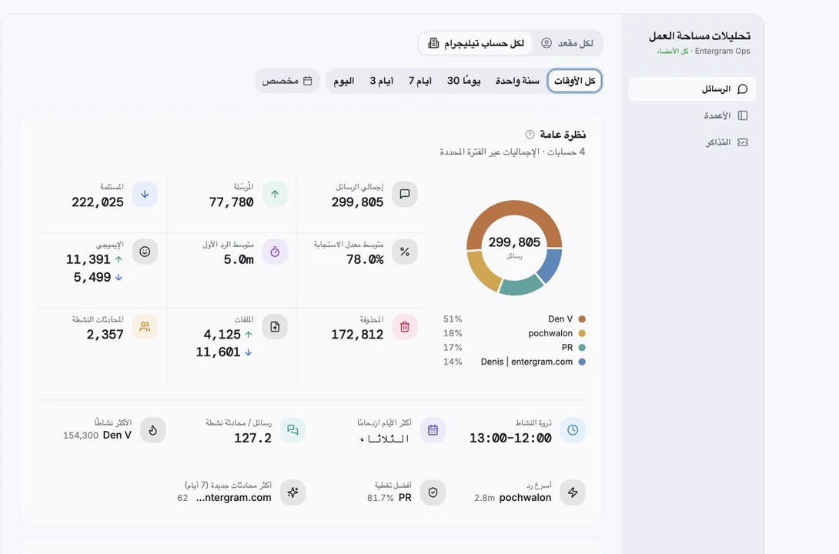This screenshot has height=554, width=839.
Task: Click the building icon in لكل حساب تيليجرام
Action: (433, 43)
